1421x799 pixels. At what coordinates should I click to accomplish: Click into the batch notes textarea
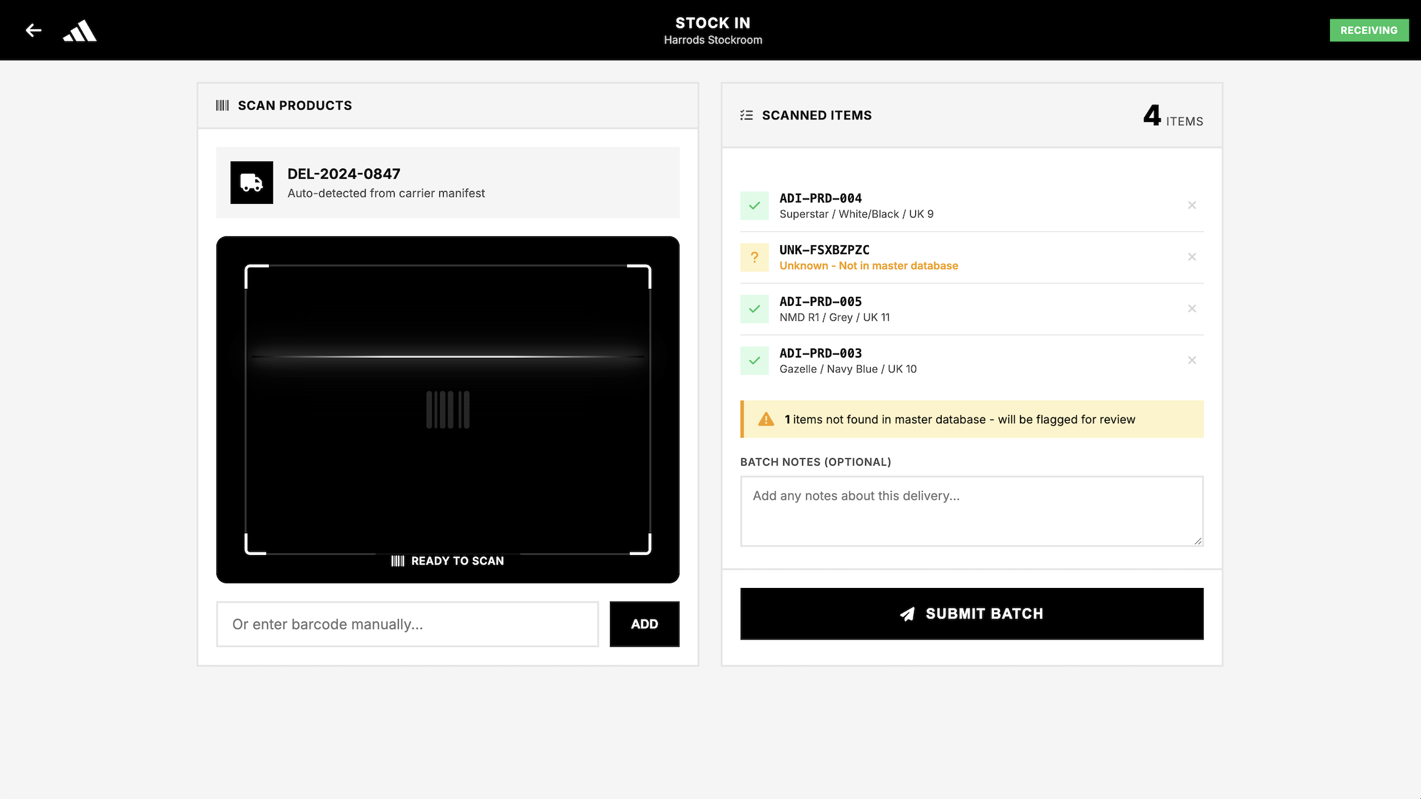click(x=971, y=511)
